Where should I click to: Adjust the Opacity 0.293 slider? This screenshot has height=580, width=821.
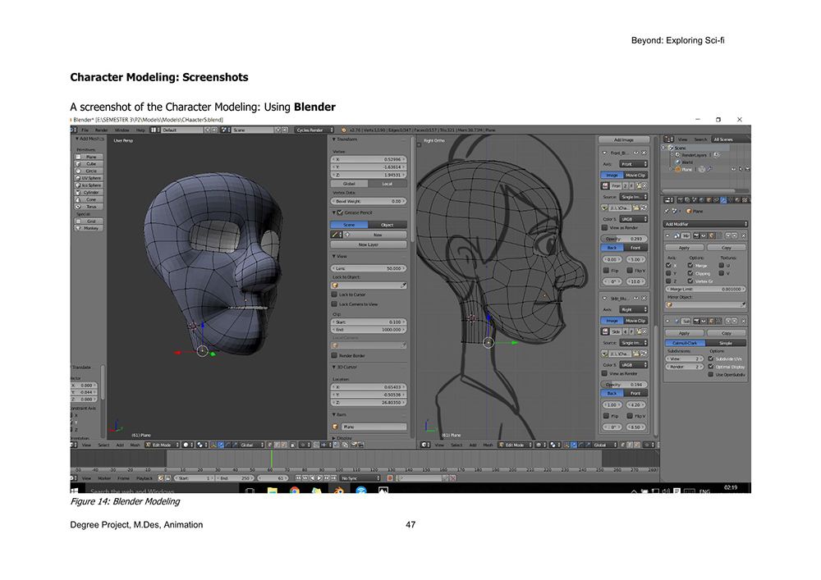click(624, 239)
